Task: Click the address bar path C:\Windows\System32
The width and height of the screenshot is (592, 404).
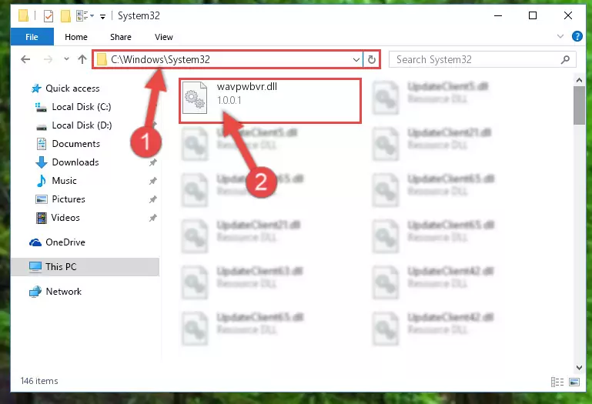Action: tap(160, 59)
